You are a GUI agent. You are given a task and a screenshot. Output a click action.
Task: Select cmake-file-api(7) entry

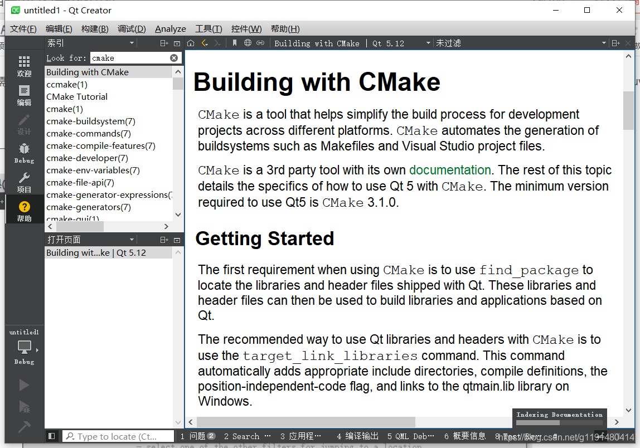tap(109, 182)
